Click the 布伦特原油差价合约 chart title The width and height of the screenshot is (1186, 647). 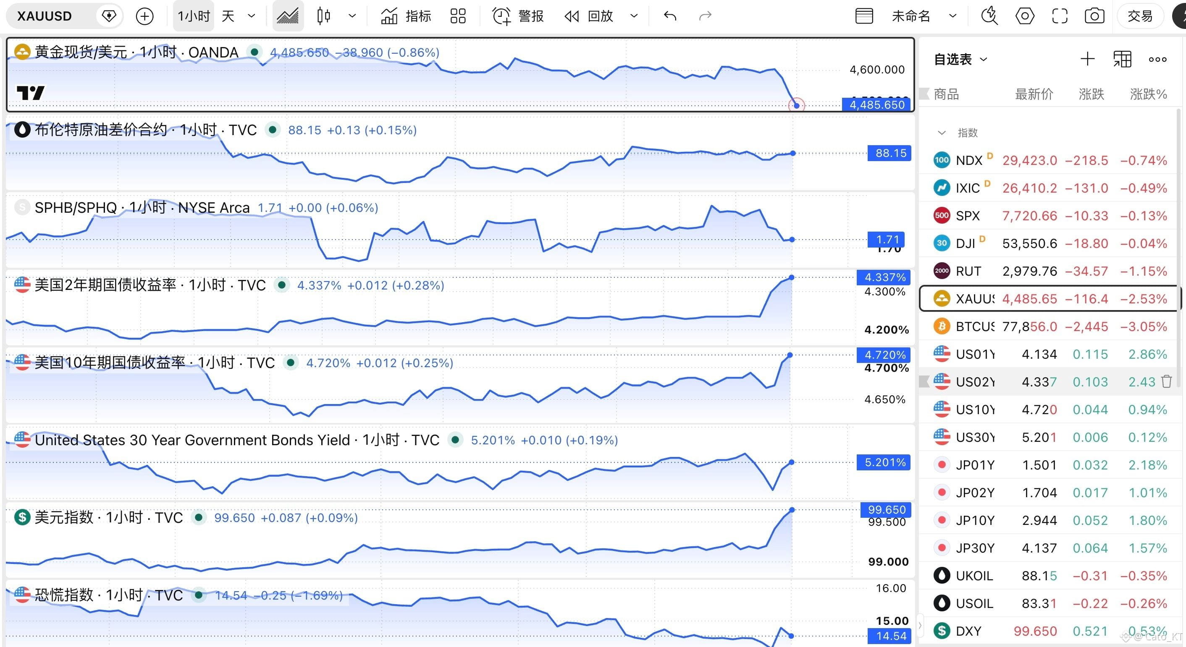click(101, 130)
